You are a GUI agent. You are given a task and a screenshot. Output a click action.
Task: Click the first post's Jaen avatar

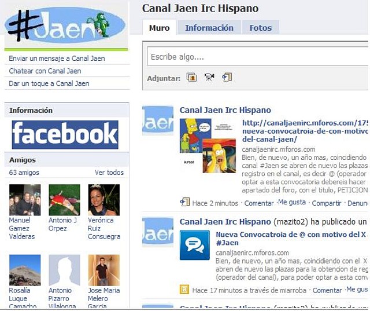click(158, 120)
